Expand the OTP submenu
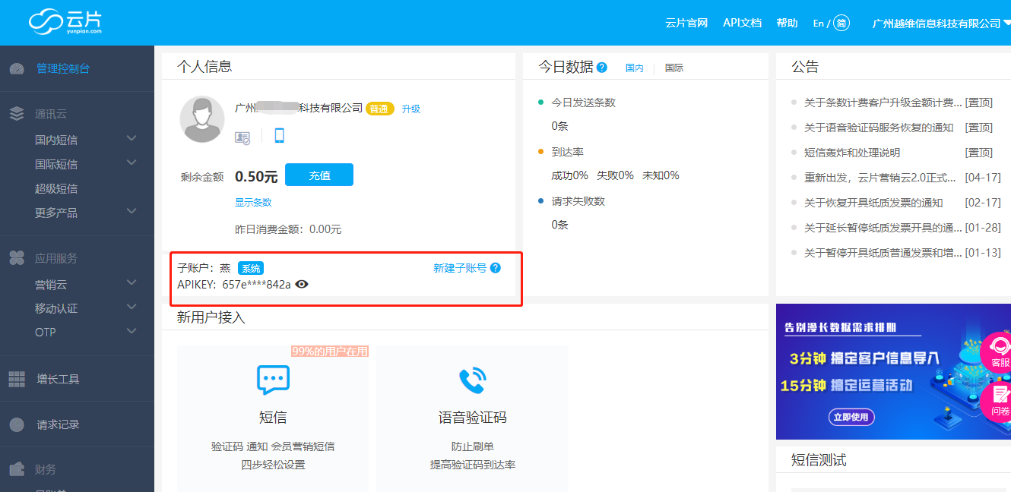 tap(132, 331)
